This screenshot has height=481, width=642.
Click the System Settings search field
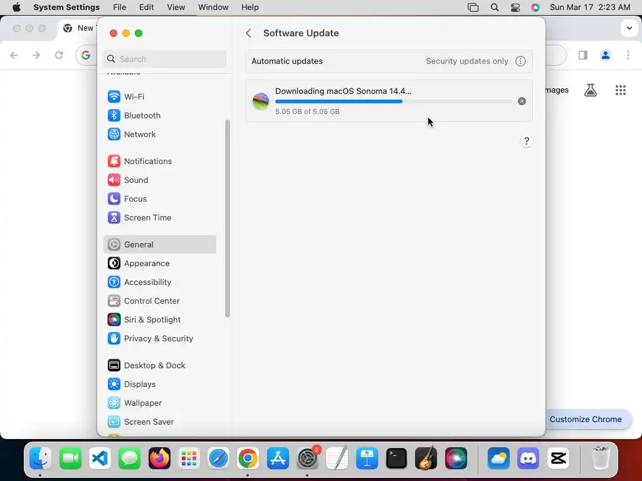pos(165,59)
